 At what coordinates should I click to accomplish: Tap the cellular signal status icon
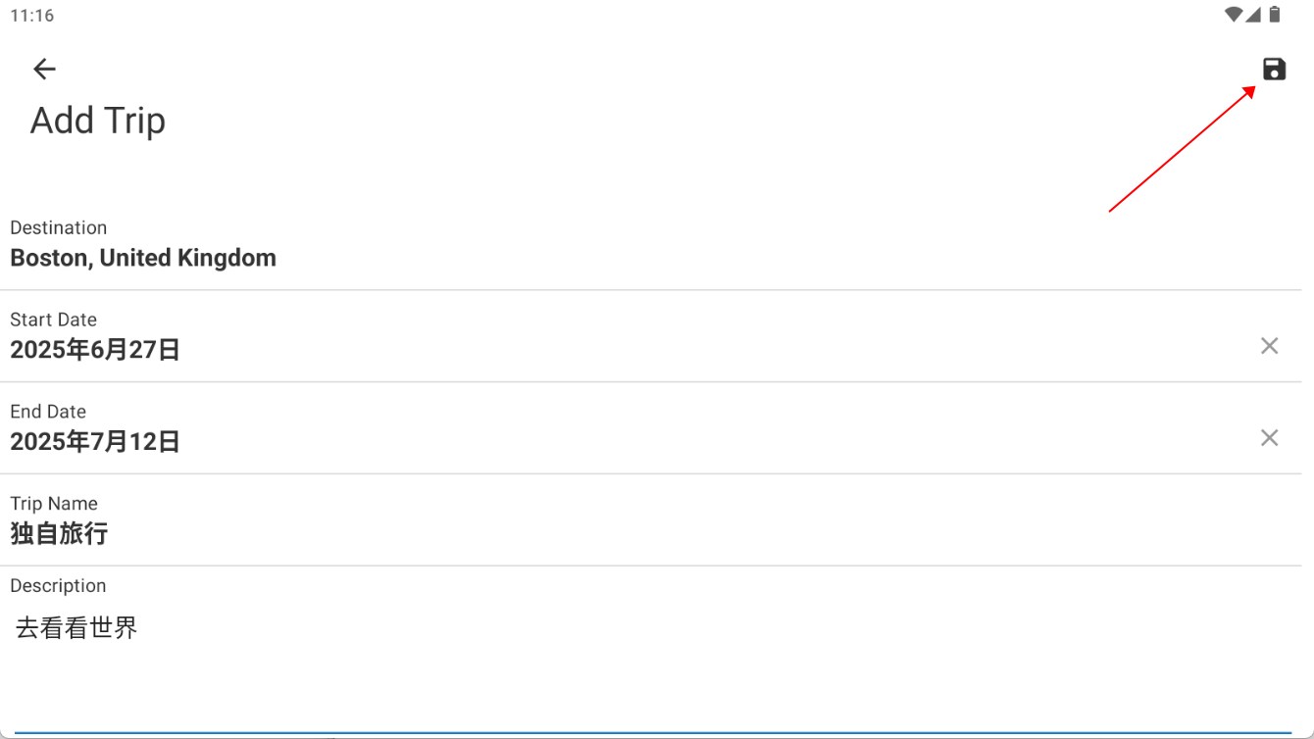(1253, 15)
